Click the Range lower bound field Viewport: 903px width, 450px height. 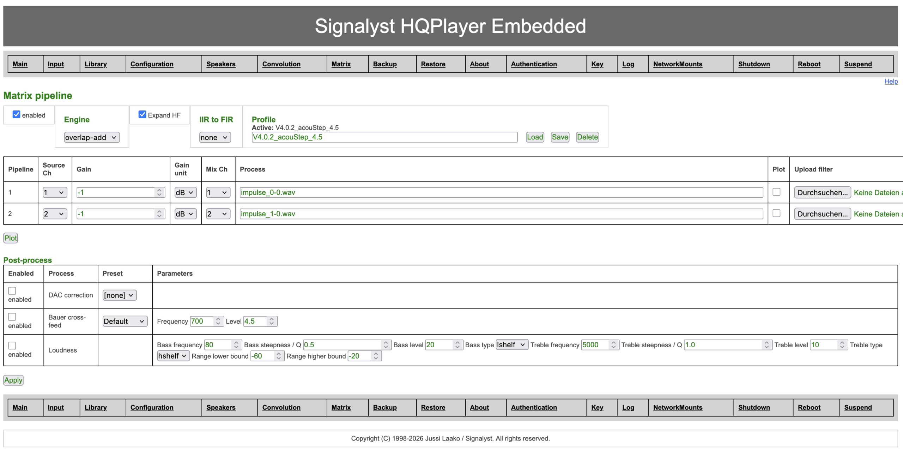[x=267, y=356]
